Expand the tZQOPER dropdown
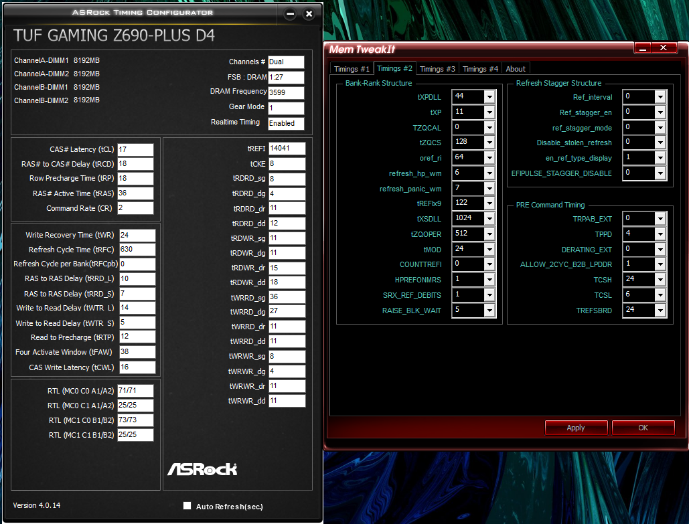This screenshot has height=524, width=689. pyautogui.click(x=489, y=234)
